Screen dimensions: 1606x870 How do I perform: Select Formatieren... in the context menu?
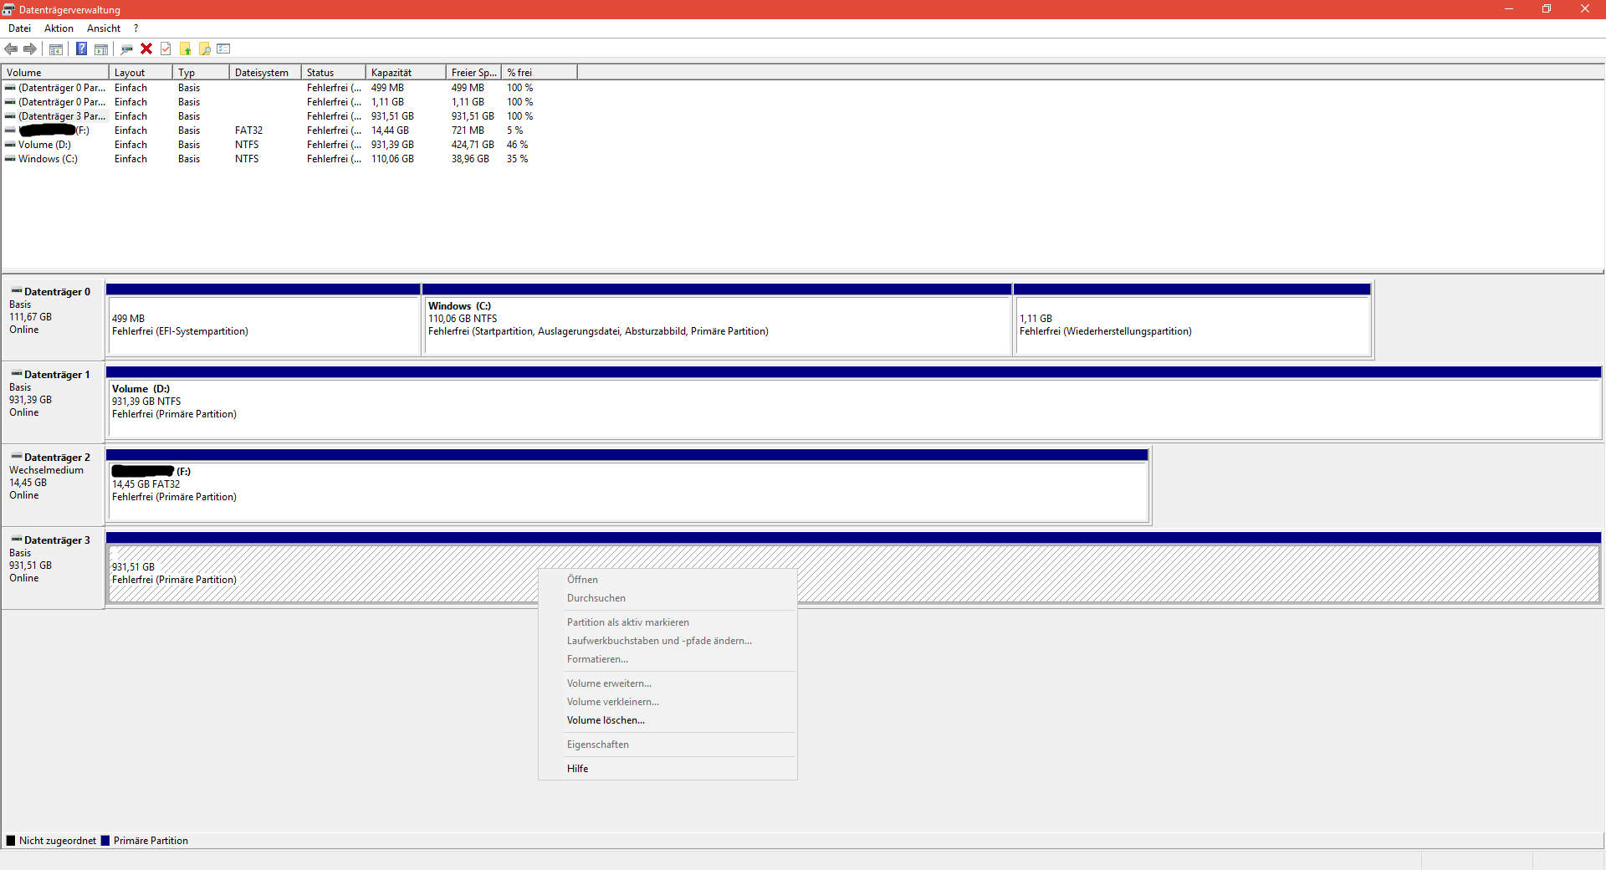point(667,659)
